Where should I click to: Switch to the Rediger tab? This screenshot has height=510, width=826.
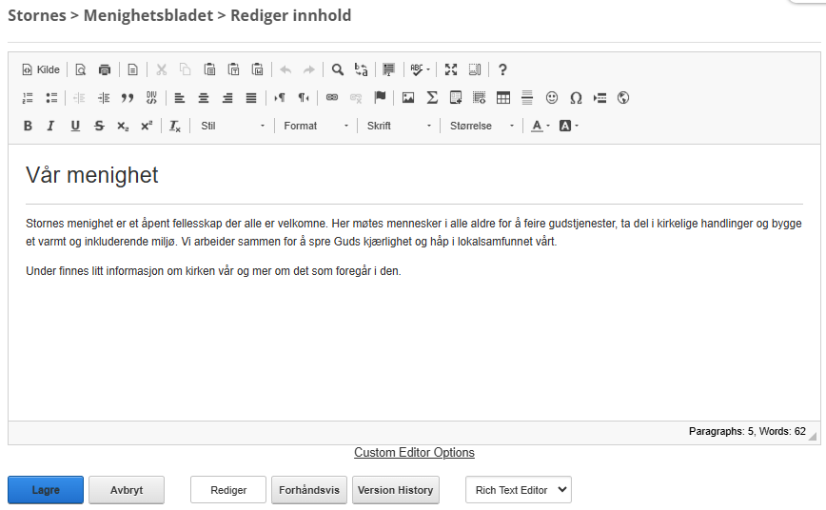tap(228, 490)
